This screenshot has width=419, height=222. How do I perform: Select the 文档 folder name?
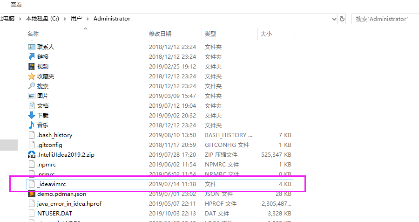tap(43, 105)
